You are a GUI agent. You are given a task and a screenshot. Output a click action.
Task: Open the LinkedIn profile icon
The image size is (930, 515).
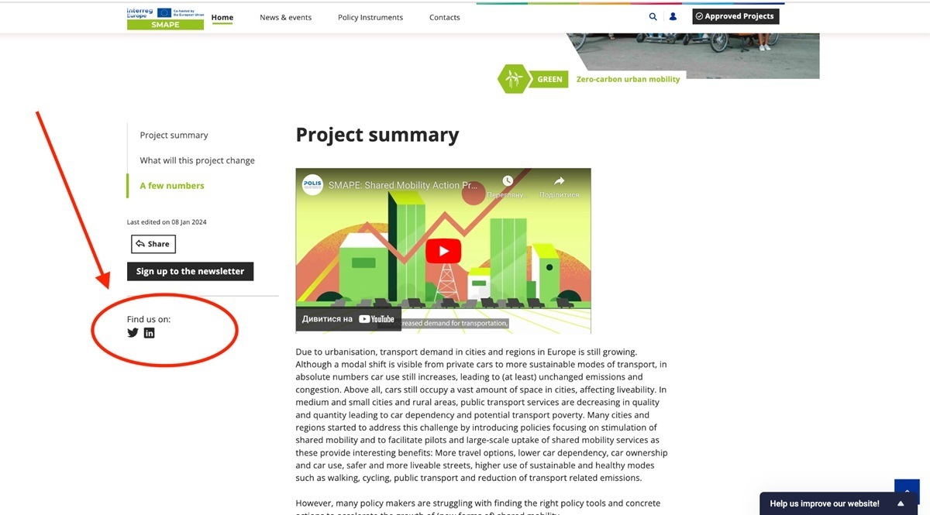pos(150,333)
